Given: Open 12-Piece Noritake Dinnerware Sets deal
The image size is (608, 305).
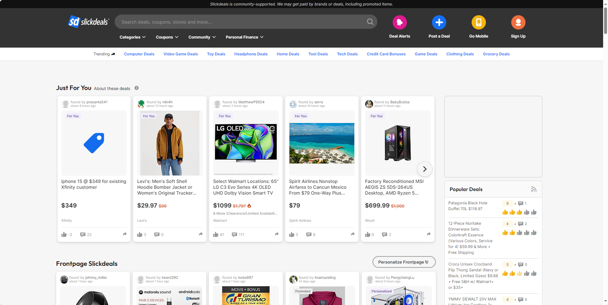Looking at the screenshot, I should tap(471, 238).
